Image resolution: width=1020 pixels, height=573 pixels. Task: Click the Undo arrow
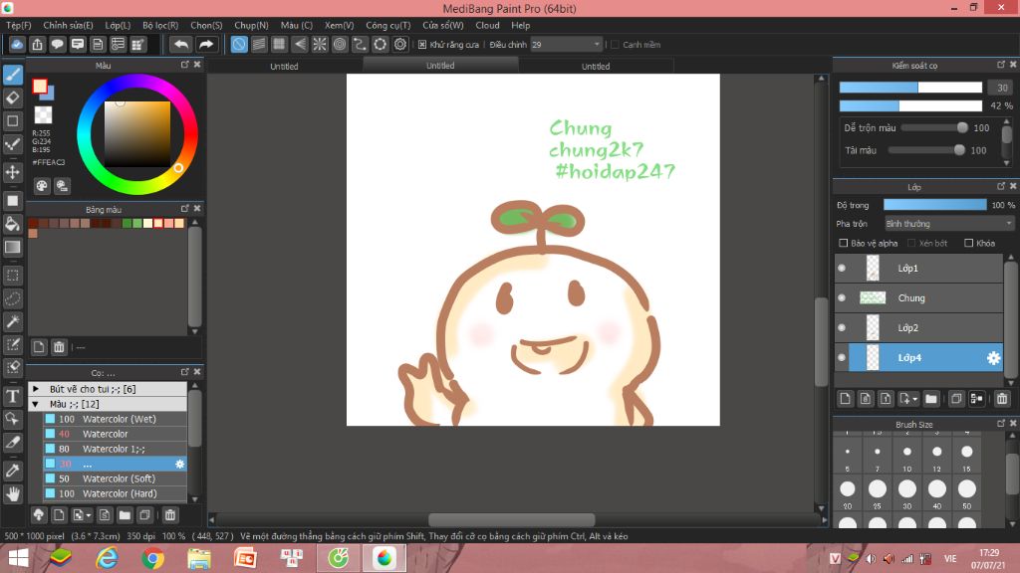click(x=181, y=44)
